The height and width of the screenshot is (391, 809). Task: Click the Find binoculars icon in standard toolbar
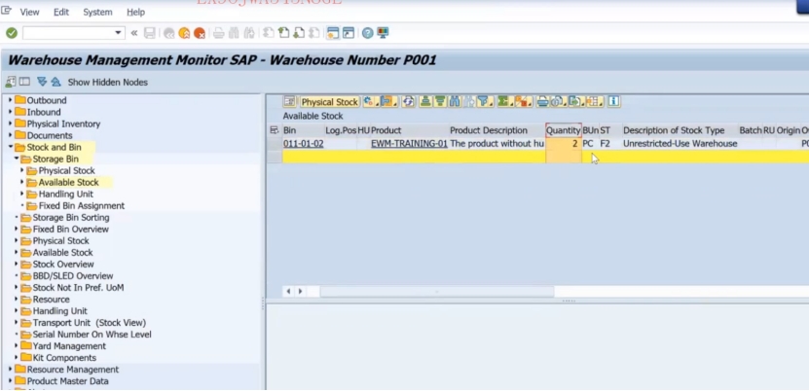coord(234,33)
